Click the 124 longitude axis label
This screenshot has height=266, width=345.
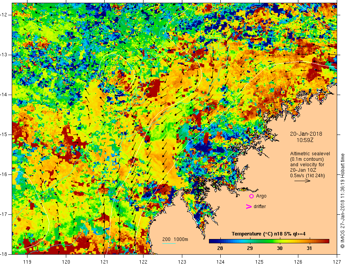tap(221, 262)
